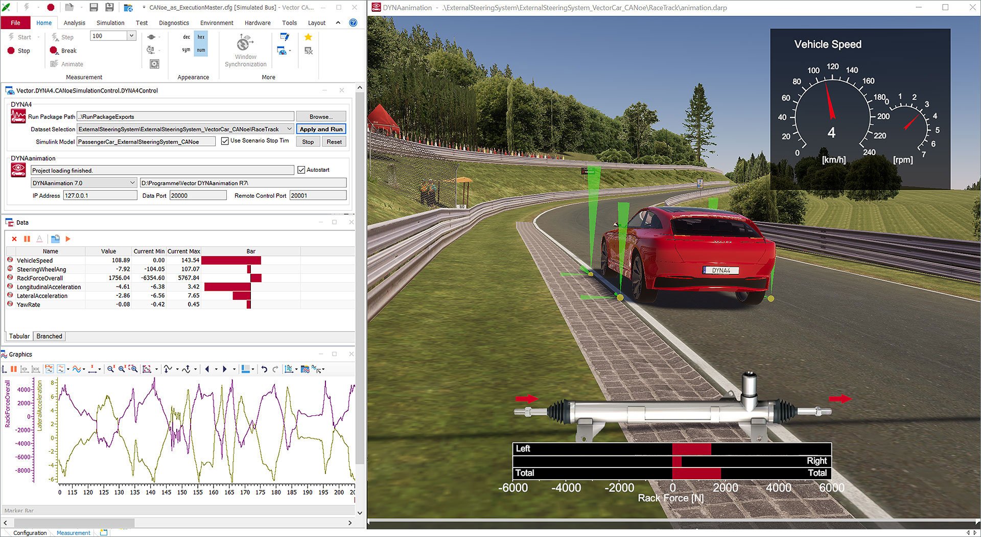Enable hex display mode
Image resolution: width=981 pixels, height=537 pixels.
click(x=201, y=37)
